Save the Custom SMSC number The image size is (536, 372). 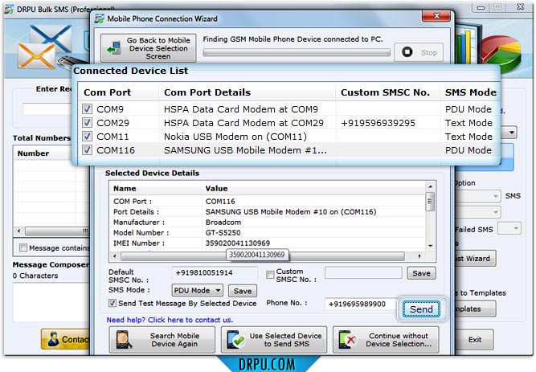click(x=421, y=273)
